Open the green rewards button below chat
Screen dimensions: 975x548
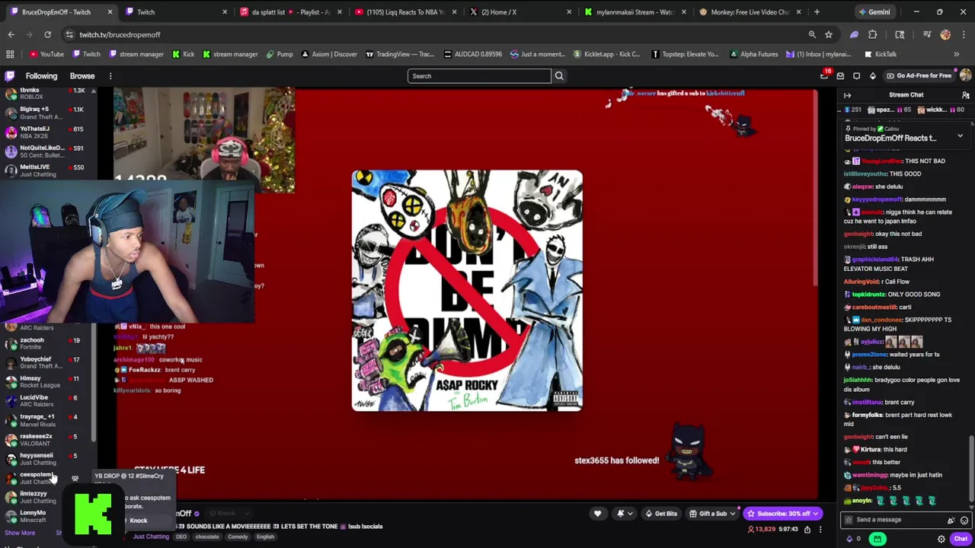[x=877, y=539]
